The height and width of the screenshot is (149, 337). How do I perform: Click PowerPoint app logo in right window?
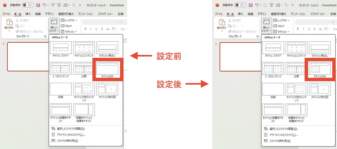coord(217,5)
